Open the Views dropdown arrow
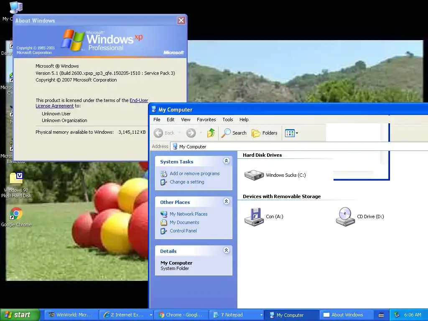The width and height of the screenshot is (428, 321). (297, 133)
